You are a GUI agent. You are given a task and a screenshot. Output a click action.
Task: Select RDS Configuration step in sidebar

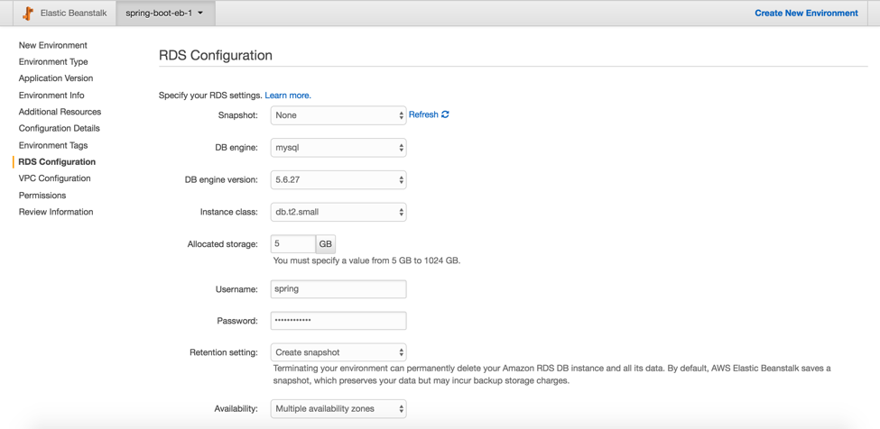57,162
